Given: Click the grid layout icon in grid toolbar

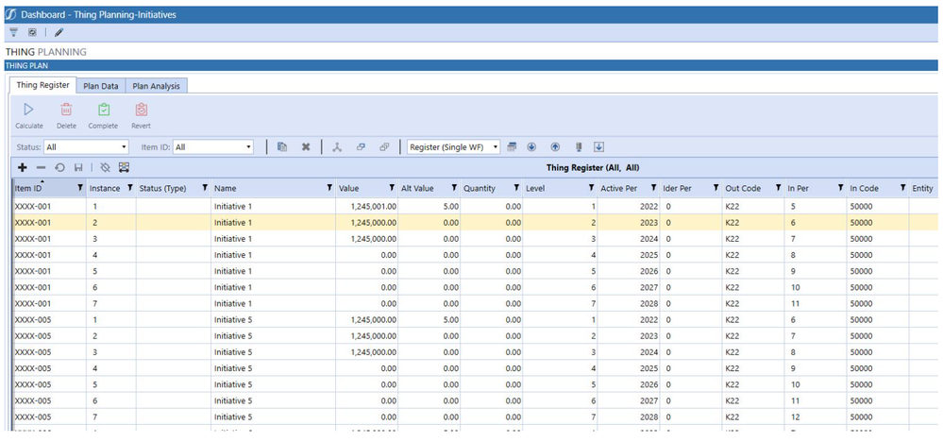Looking at the screenshot, I should 125,168.
